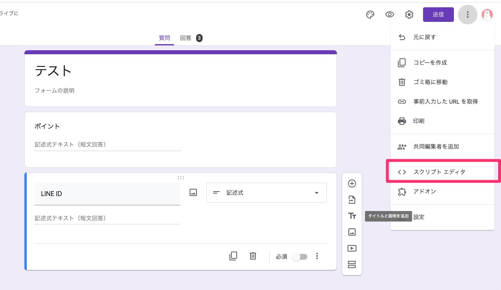Click the drag handle dots above LINE ID
Image resolution: width=501 pixels, height=290 pixels.
[x=181, y=177]
